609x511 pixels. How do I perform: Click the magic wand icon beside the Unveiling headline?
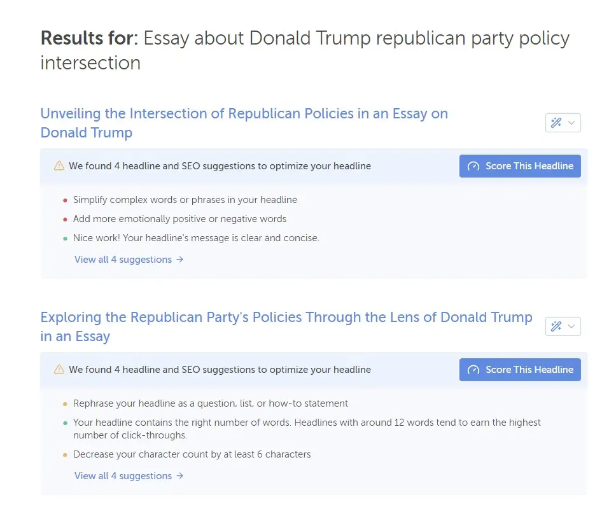point(556,123)
